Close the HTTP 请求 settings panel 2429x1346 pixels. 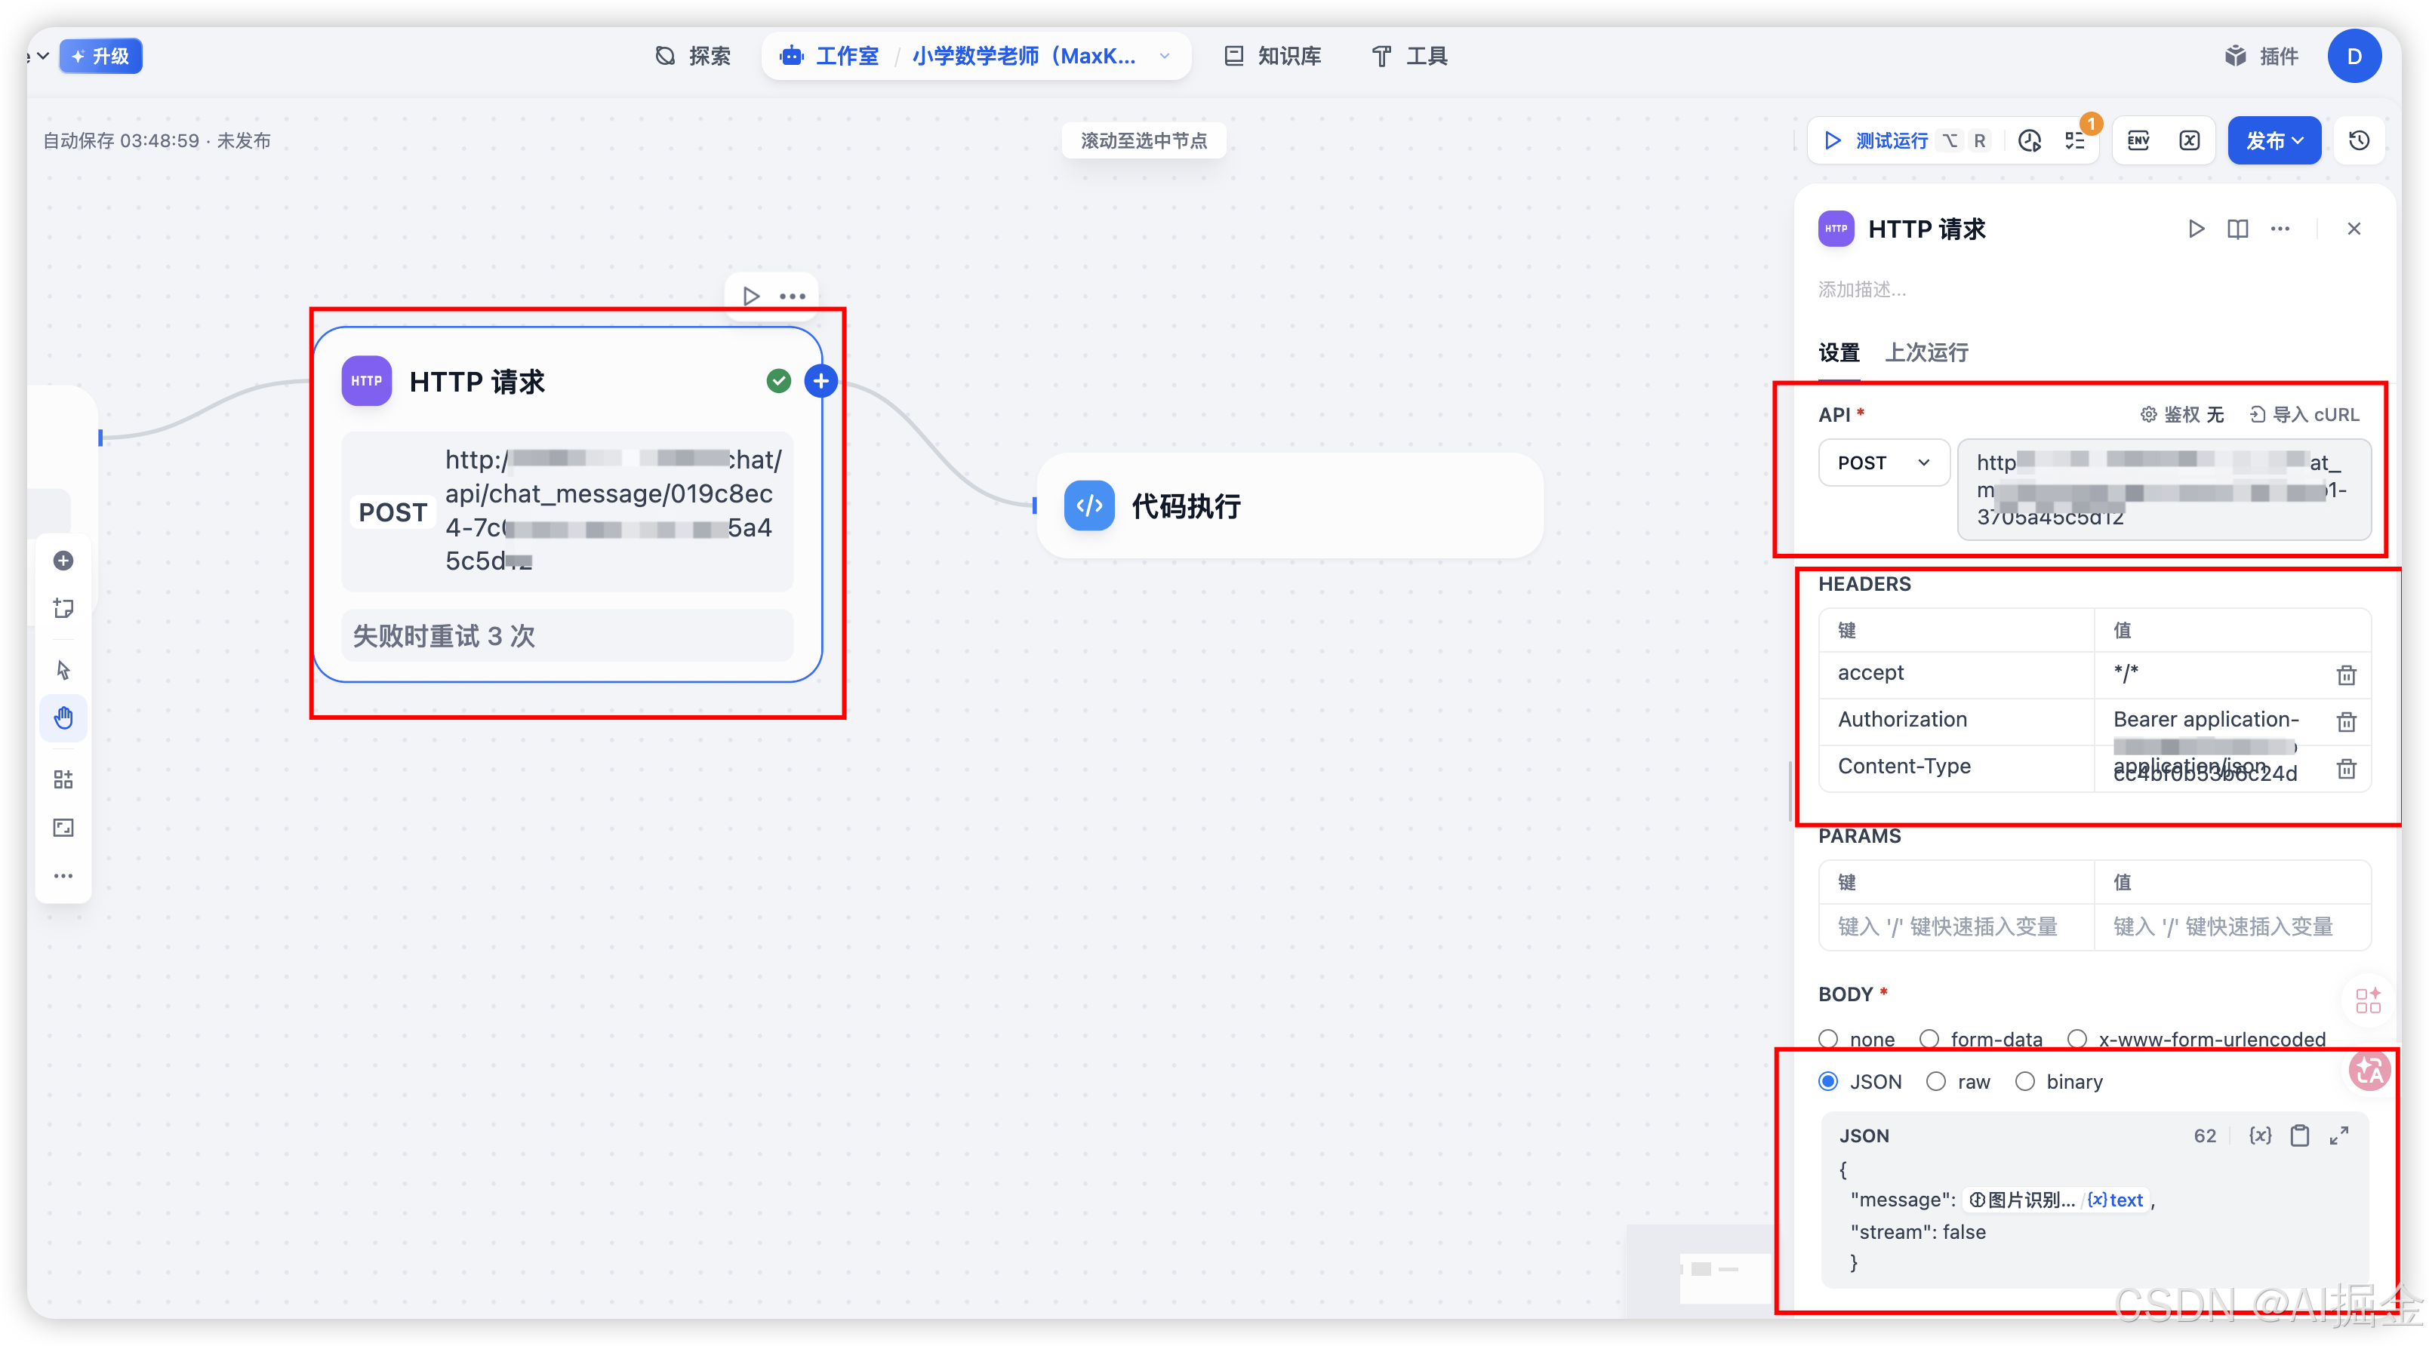(2354, 229)
